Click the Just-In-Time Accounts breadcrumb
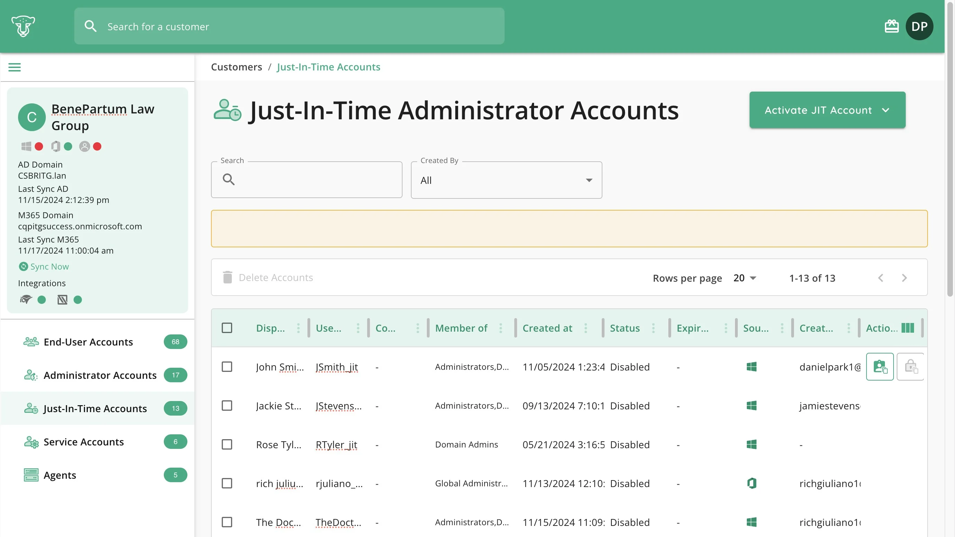Viewport: 955px width, 537px height. [329, 67]
